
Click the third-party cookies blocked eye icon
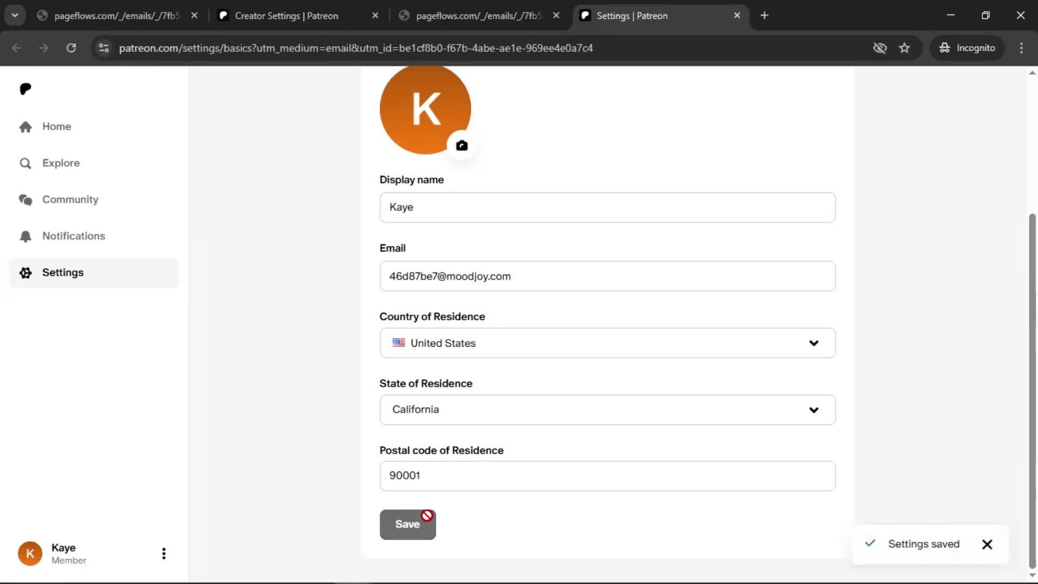[880, 48]
